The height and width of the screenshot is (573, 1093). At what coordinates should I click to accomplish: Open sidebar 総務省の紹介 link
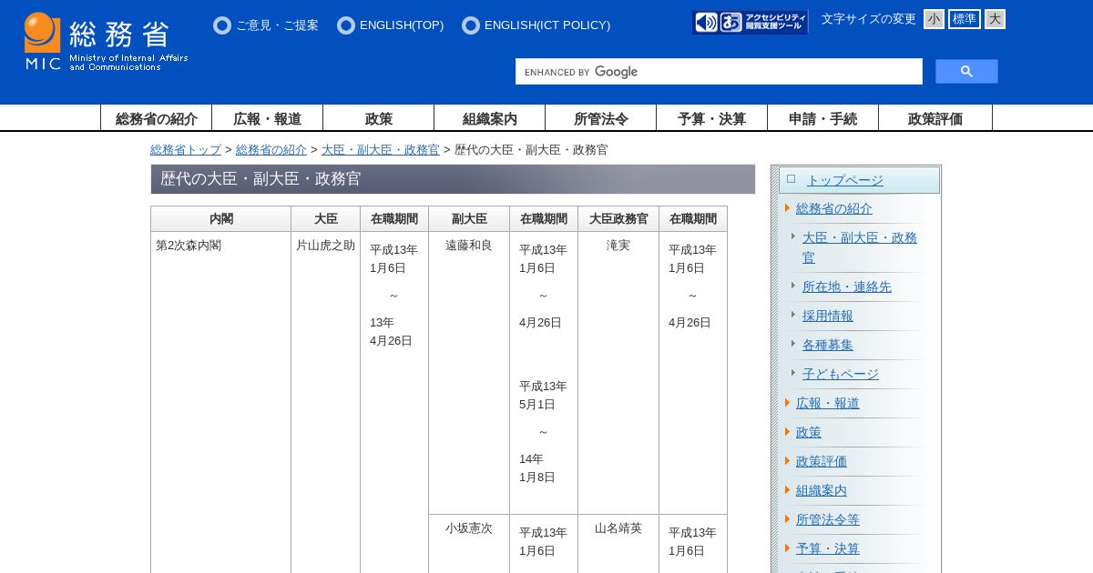pyautogui.click(x=834, y=208)
